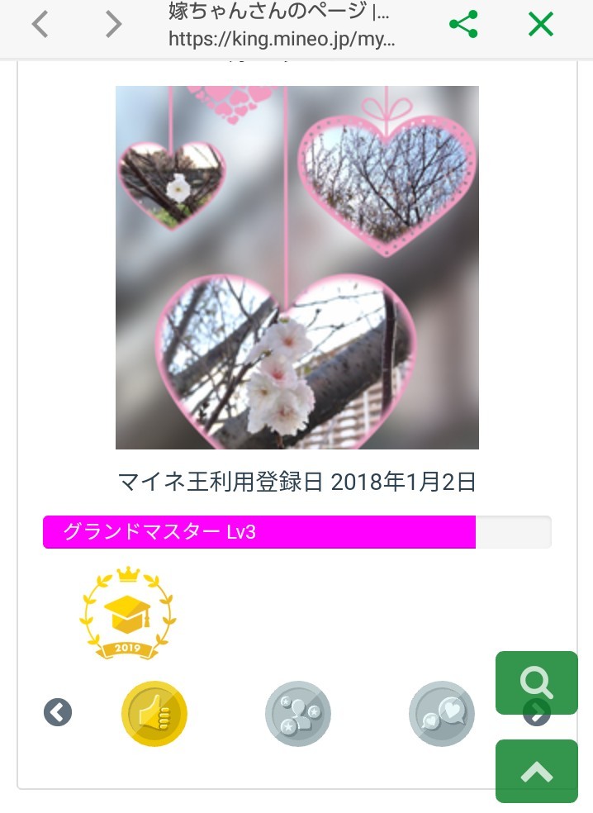Screen dimensions: 593x813
Task: Select the silver chat-bubble heart badge
Action: 442,714
